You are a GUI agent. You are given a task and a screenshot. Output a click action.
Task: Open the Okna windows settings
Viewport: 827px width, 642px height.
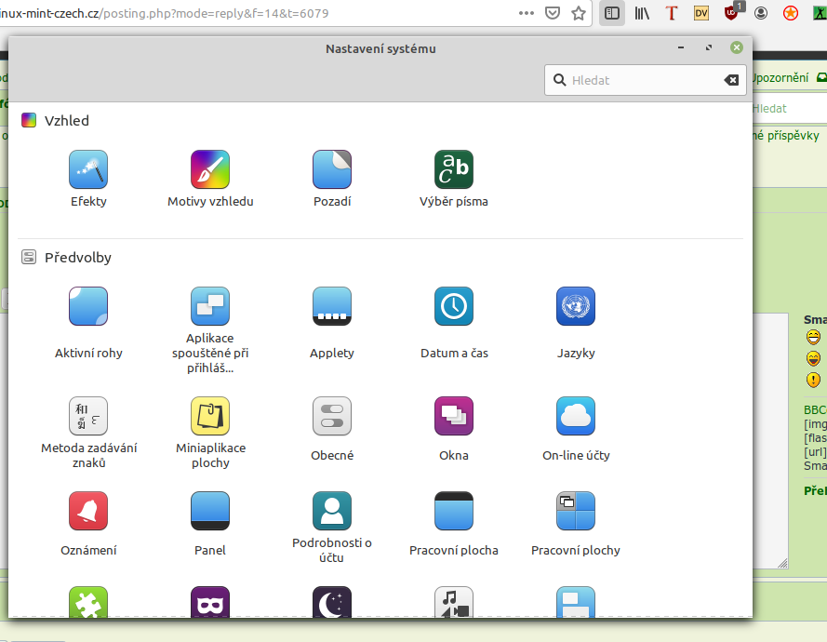pyautogui.click(x=454, y=417)
